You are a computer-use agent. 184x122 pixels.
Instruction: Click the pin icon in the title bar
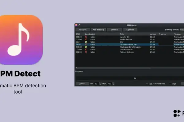point(79,25)
